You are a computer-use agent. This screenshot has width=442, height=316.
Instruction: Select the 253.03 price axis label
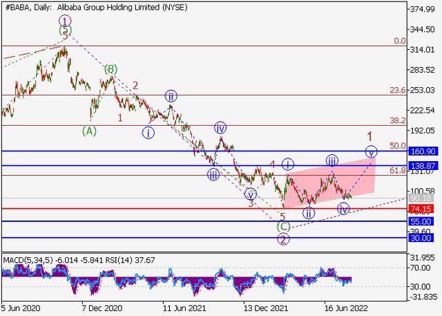pyautogui.click(x=422, y=90)
